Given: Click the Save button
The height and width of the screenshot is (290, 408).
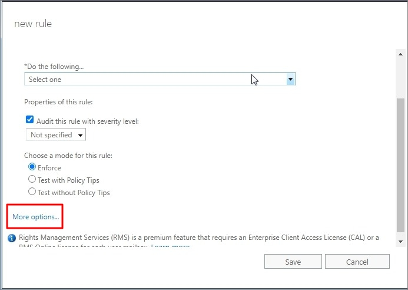Looking at the screenshot, I should pos(293,261).
